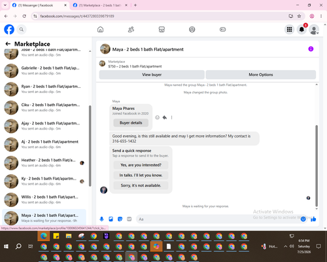Open Windows taskbar search
This screenshot has height=262, width=327.
(x=18, y=246)
